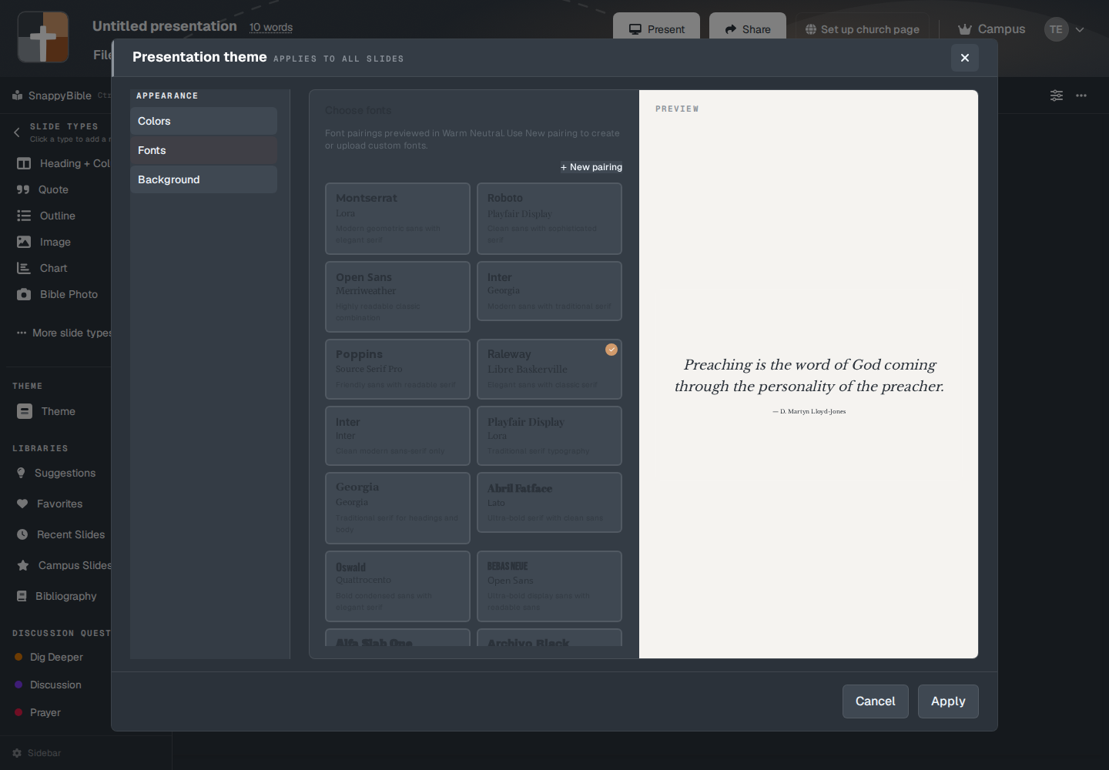Choose the Montserrat and Lora font pairing
Screen dimensions: 1109x770
pyautogui.click(x=397, y=219)
